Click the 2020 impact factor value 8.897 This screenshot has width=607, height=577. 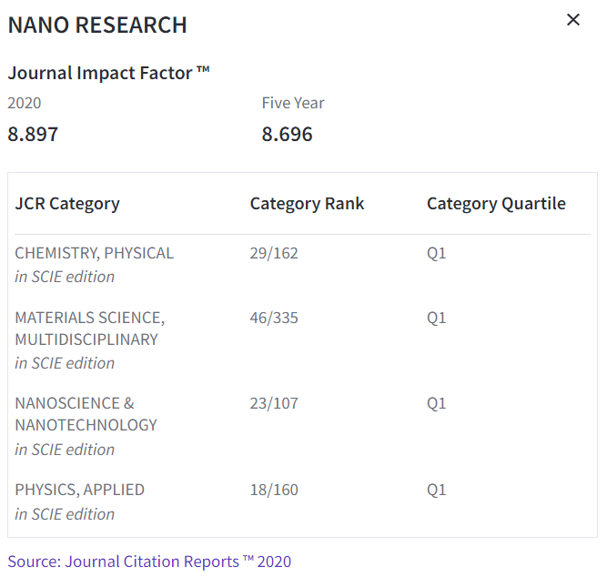pyautogui.click(x=33, y=135)
